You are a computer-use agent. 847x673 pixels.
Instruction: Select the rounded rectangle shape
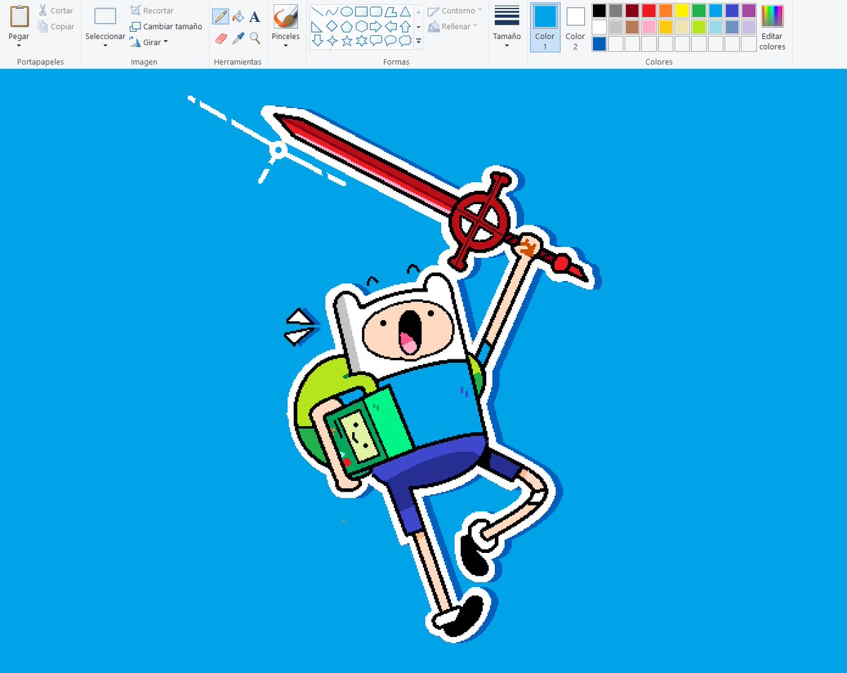(376, 11)
